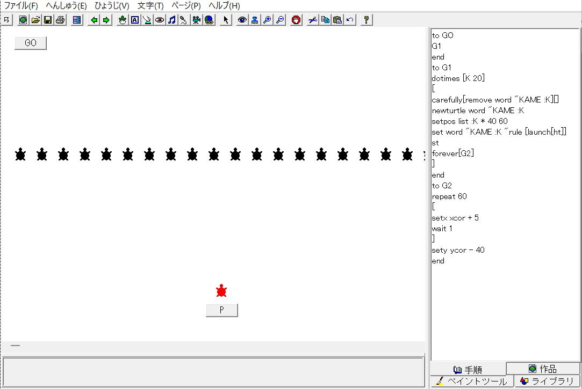Switch to the ライブラリ tab

pos(547,381)
